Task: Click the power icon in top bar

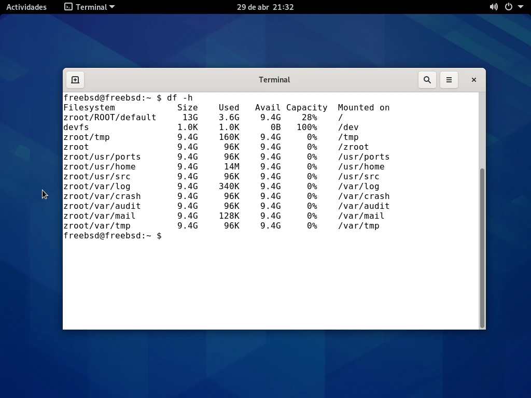Action: (x=509, y=7)
